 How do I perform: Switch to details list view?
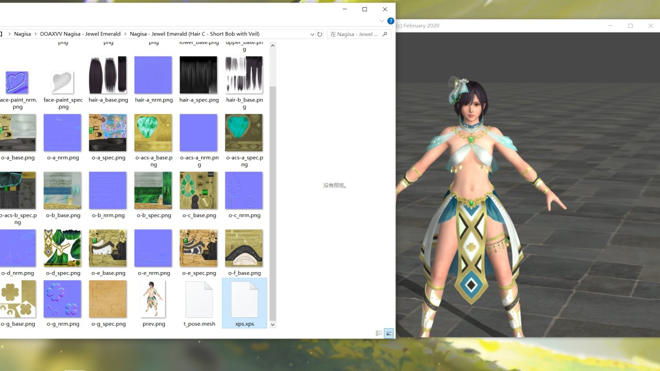(379, 333)
